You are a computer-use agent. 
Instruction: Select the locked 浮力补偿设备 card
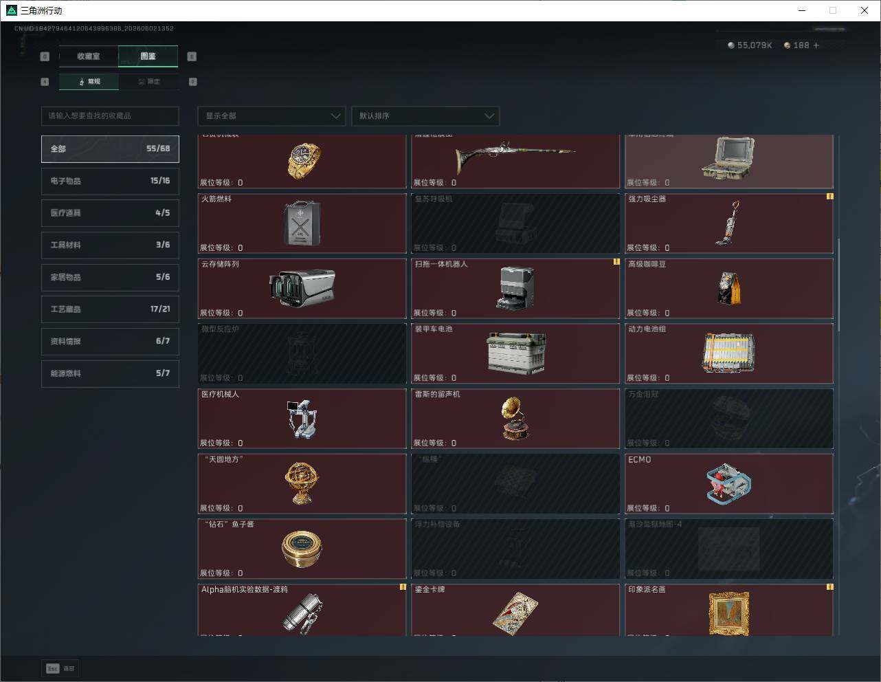point(515,549)
